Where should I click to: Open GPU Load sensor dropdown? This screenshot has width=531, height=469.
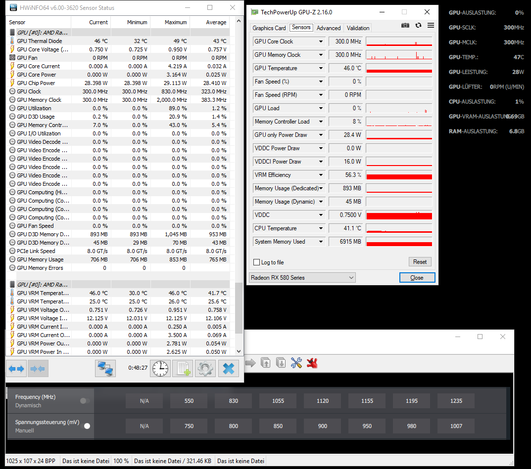click(321, 108)
